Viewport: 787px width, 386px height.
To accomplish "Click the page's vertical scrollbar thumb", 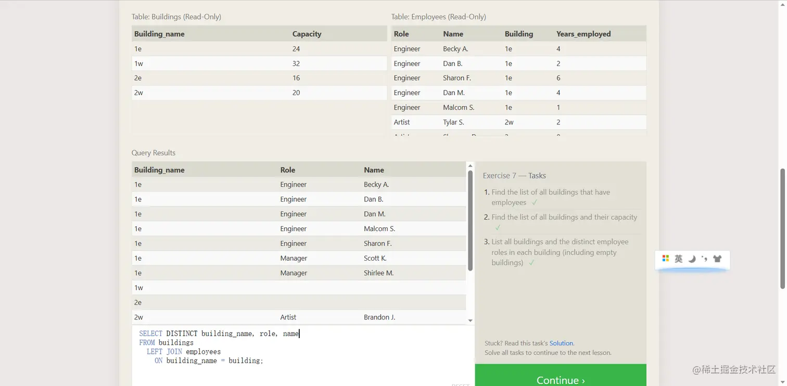I will (x=782, y=228).
